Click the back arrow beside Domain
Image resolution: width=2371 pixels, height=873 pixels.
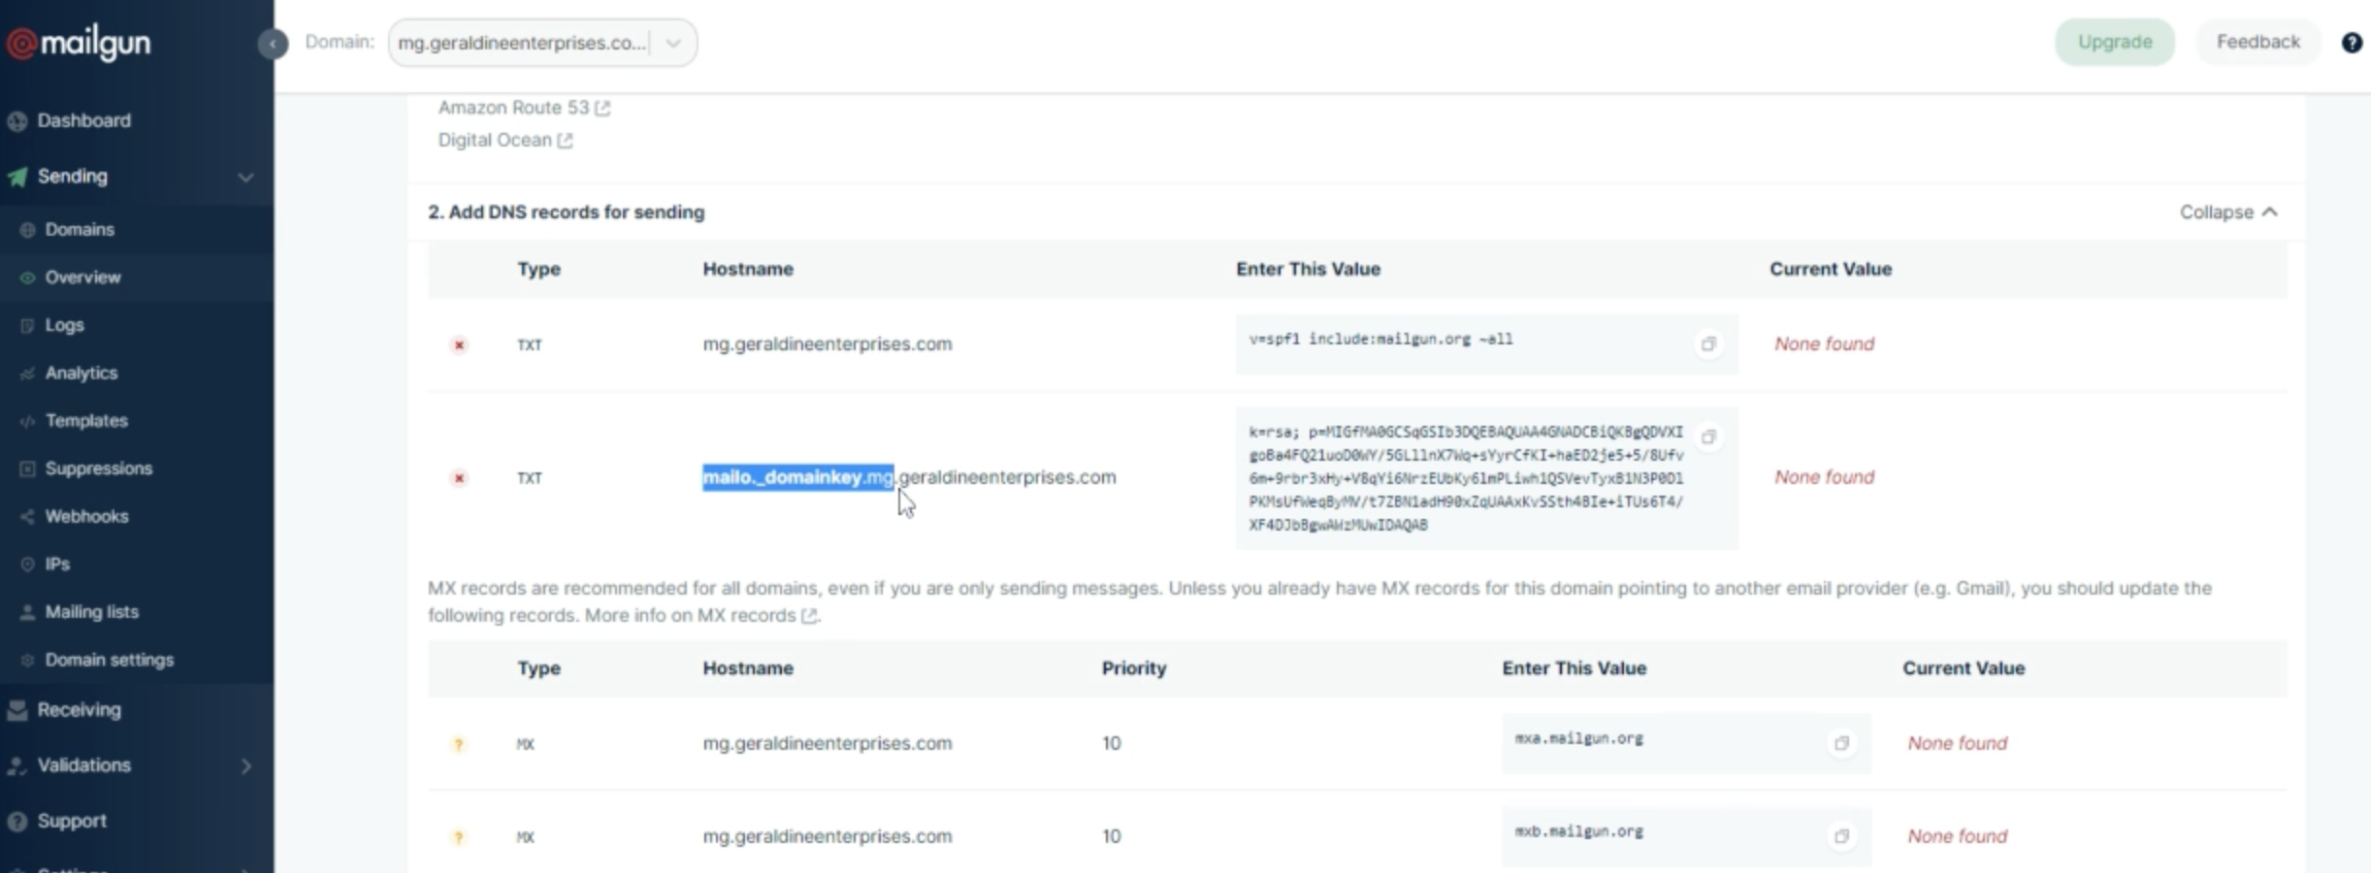pyautogui.click(x=274, y=44)
